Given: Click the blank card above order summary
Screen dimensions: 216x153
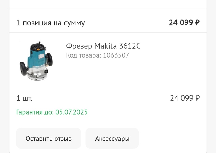Looking at the screenshot, I should pyautogui.click(x=108, y=3).
